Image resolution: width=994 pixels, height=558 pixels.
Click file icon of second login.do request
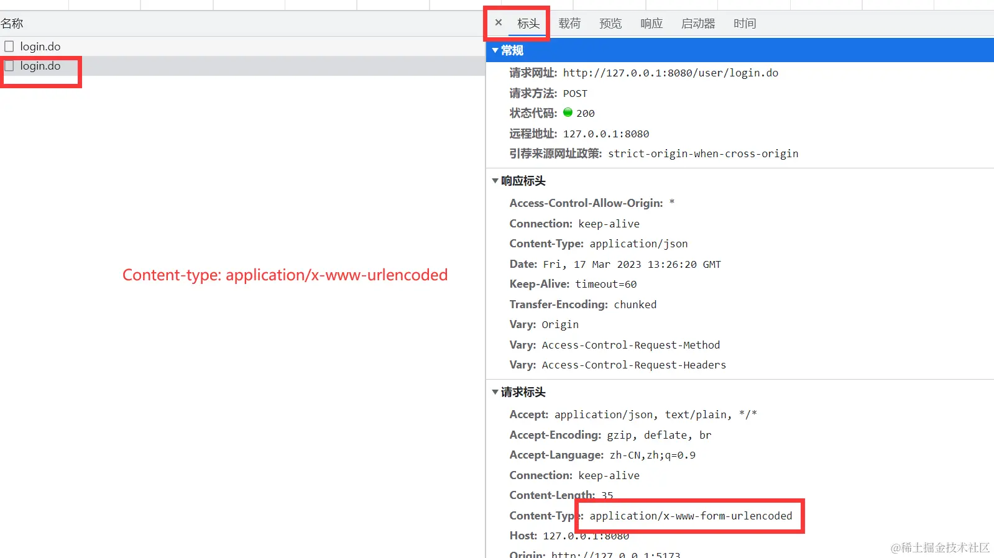tap(9, 66)
